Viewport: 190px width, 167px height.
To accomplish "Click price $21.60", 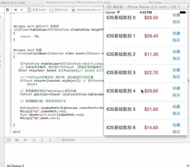I will click(x=151, y=109).
